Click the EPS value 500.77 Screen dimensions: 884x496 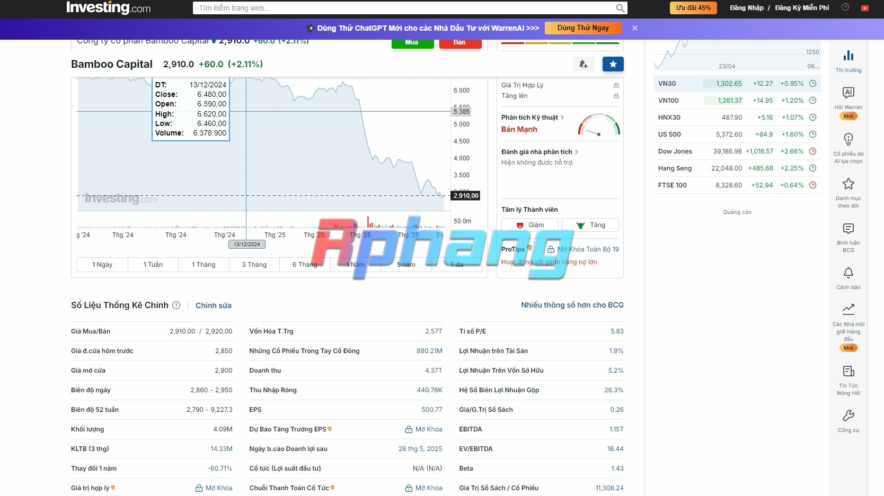(432, 410)
